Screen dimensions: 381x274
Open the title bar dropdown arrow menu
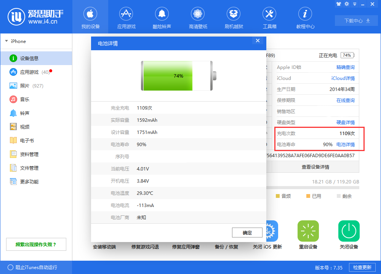pos(355,3)
